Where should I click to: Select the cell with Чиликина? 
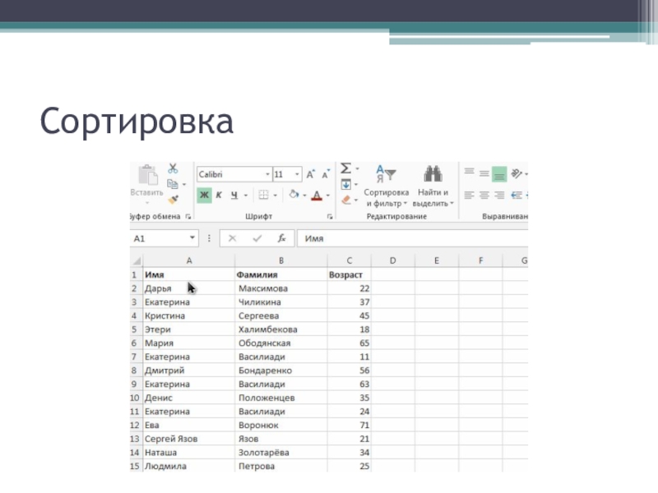pyautogui.click(x=281, y=302)
